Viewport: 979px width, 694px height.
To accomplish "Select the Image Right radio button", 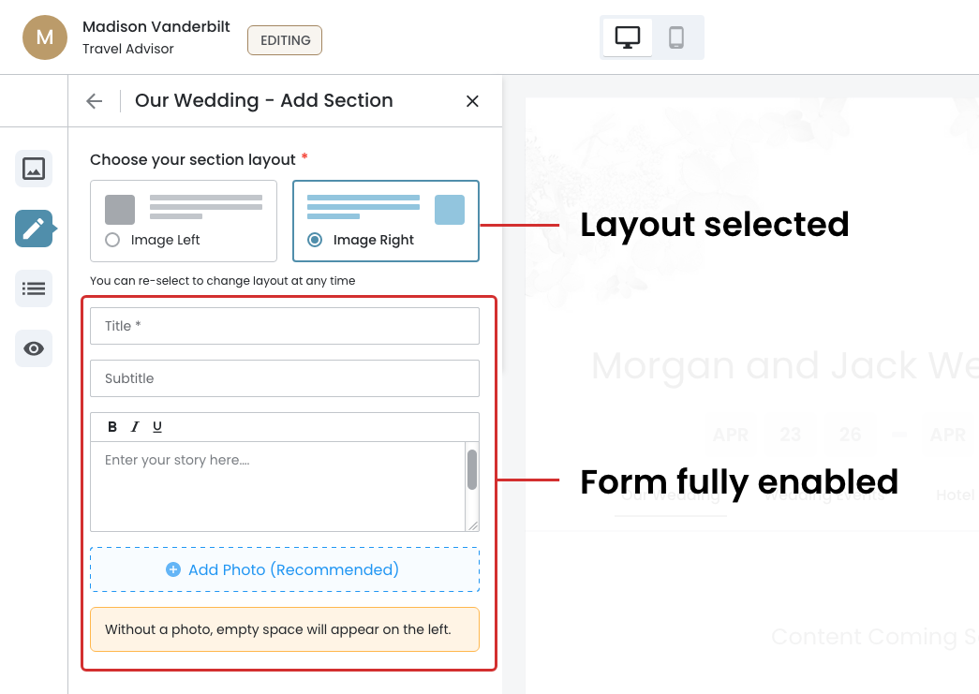I will coord(316,240).
